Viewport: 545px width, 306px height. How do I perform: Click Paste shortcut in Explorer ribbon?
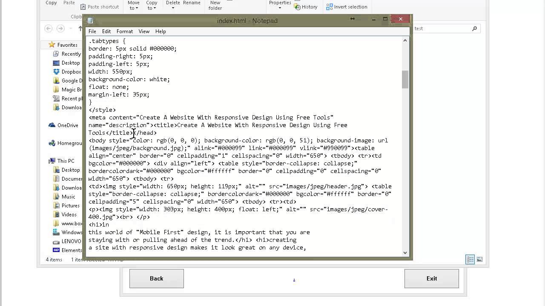[x=100, y=7]
